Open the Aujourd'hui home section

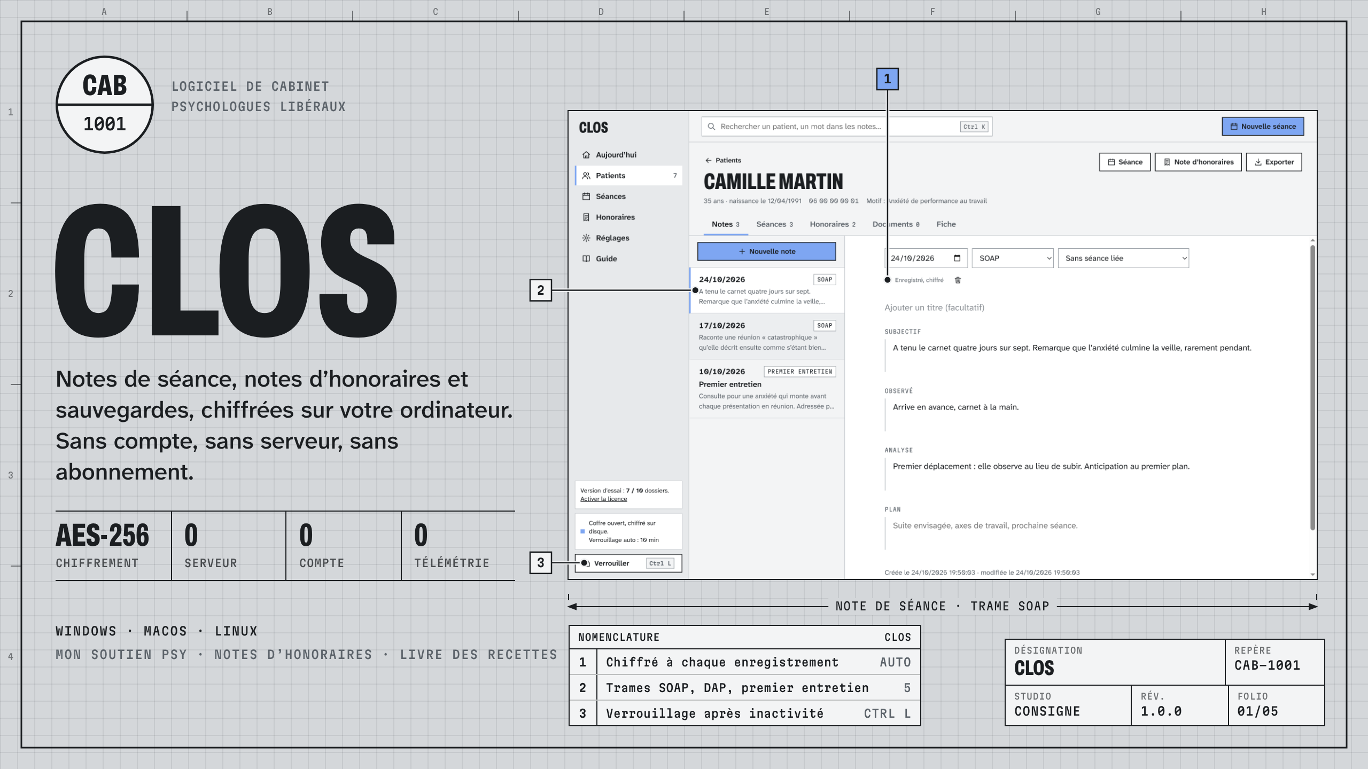[628, 155]
